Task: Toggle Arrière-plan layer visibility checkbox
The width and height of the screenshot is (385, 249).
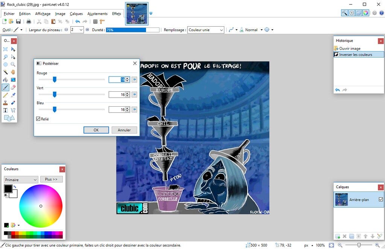Action: click(x=380, y=199)
